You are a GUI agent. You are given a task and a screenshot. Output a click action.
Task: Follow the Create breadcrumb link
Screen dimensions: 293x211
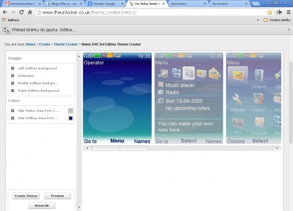(x=44, y=44)
